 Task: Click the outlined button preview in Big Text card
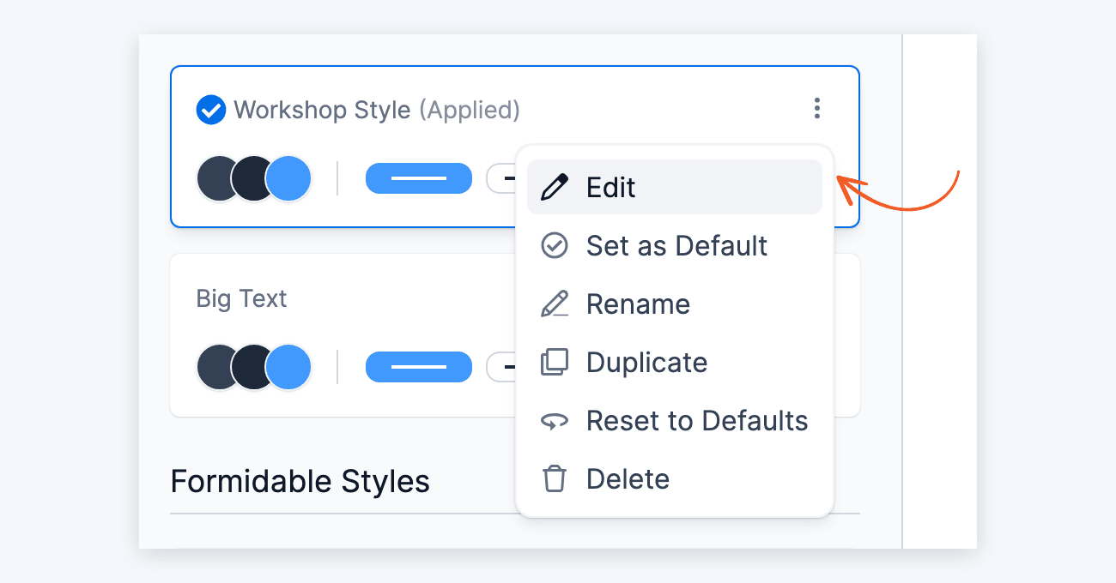[x=501, y=367]
